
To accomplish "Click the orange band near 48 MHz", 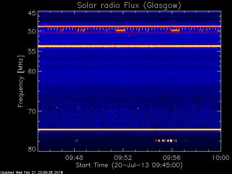I will (129, 26).
